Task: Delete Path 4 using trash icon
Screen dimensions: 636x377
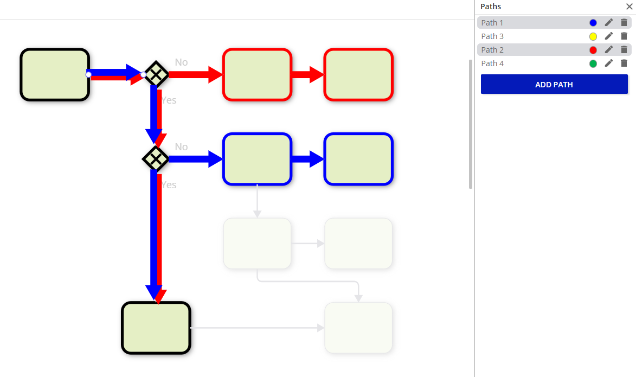Action: click(x=624, y=63)
